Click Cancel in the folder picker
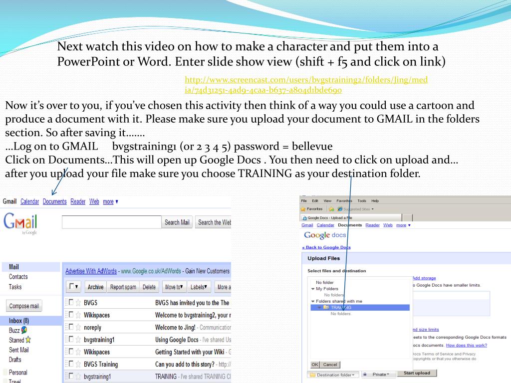Viewport: 511px width, 383px height. pyautogui.click(x=330, y=365)
